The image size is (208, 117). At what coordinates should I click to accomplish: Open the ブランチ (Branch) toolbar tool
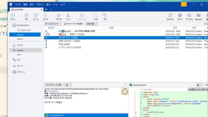pos(59,17)
